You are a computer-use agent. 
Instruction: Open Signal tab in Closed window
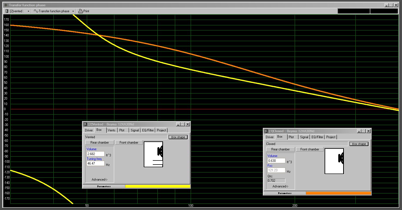(304, 137)
